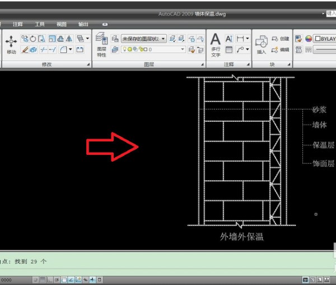Open the Annotate (注释) ribbon tab
The image size is (336, 285).
tap(18, 24)
